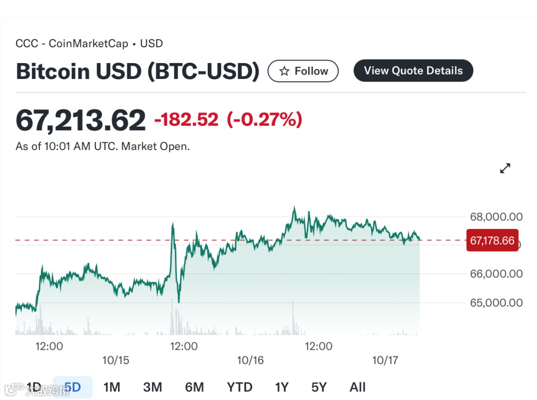Click the 10/16 date axis label
This screenshot has width=537, height=400.
(250, 360)
